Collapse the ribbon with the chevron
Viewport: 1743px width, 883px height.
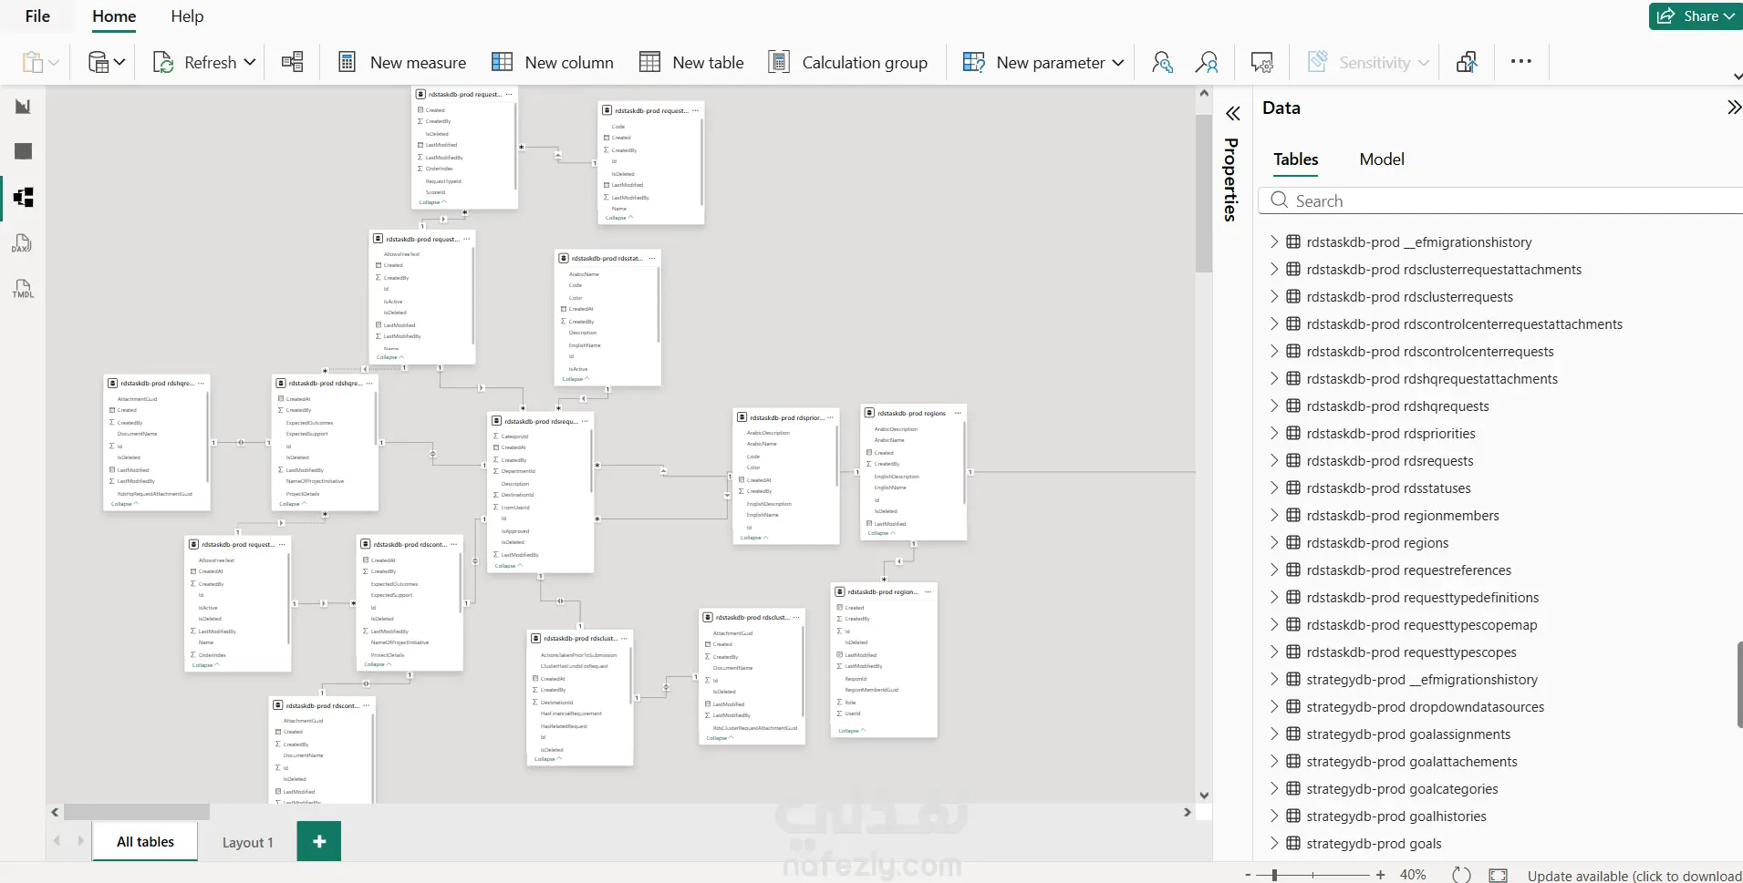tap(1737, 77)
